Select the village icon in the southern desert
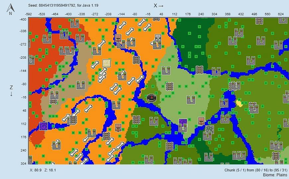This screenshot has height=179, width=289. point(118,128)
